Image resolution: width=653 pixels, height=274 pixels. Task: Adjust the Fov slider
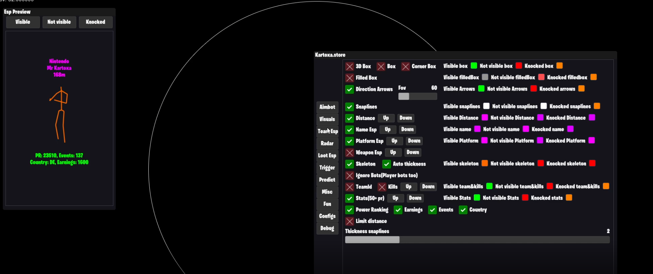pos(417,96)
